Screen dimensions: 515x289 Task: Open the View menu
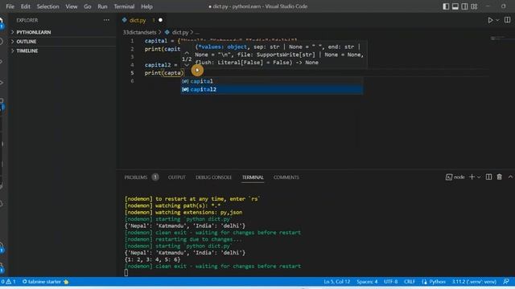click(x=72, y=6)
